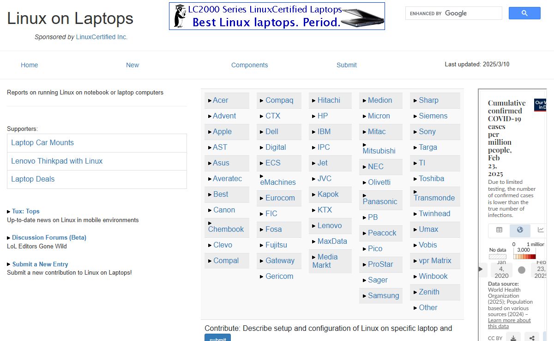Click the Jan 4, 2020 start date
The image size is (554, 341).
point(502,269)
